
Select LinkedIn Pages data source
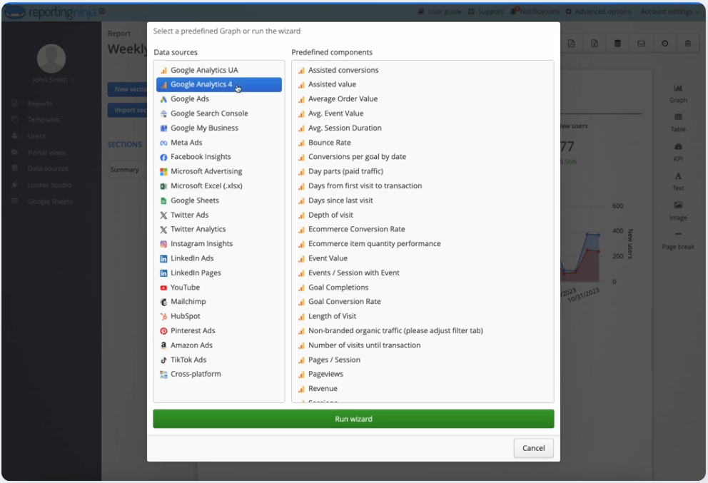(x=219, y=273)
